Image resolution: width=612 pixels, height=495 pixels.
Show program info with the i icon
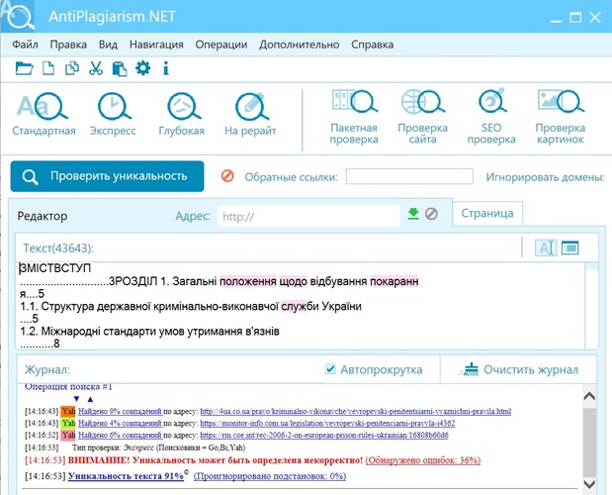click(x=166, y=68)
